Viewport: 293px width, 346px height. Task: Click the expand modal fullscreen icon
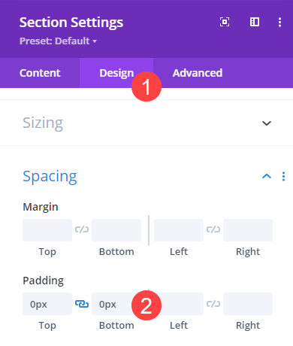click(x=225, y=22)
